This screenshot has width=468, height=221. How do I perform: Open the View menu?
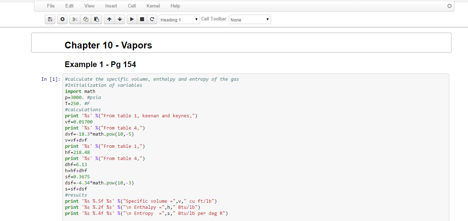pos(89,6)
